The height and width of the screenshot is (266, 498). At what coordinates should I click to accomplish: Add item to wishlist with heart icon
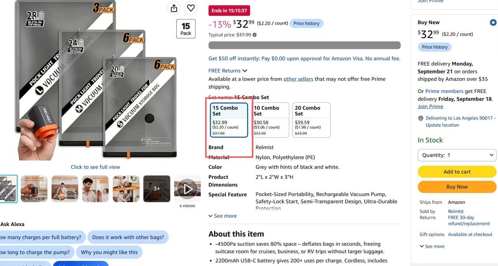[x=191, y=8]
